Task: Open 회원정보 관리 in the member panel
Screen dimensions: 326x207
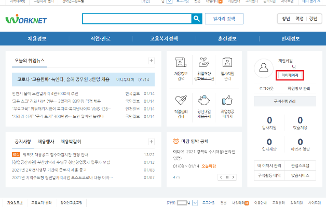Action: tap(299, 89)
